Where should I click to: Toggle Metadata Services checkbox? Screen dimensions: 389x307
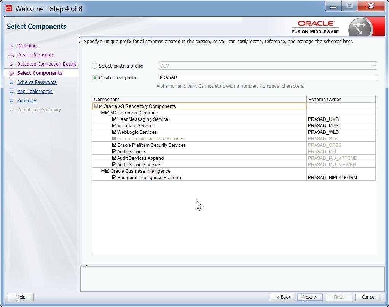114,125
